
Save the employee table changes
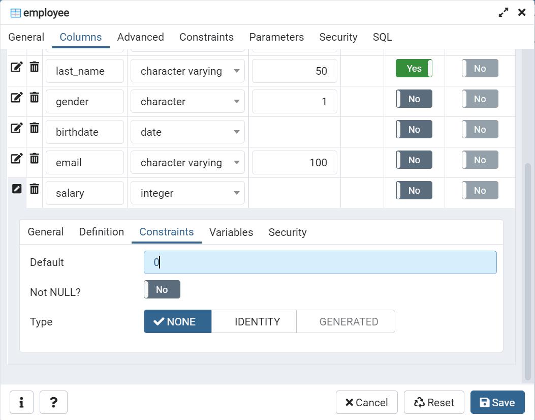497,403
